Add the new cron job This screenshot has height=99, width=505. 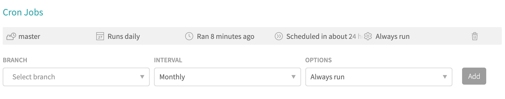coord(474,76)
